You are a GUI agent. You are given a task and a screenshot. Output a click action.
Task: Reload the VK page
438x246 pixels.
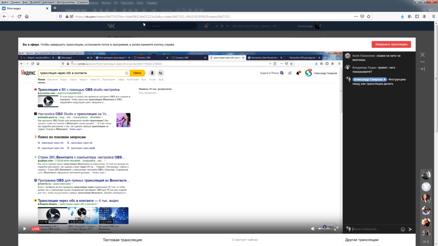pos(19,17)
